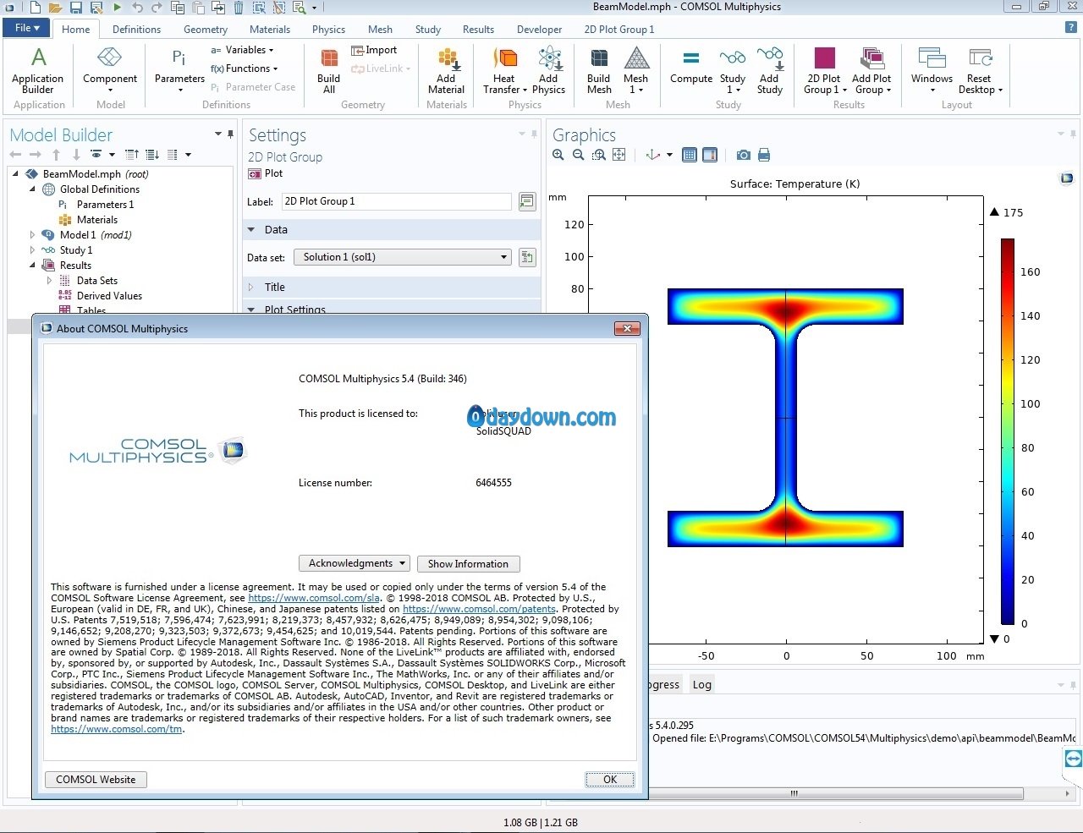Toggle the color legend display in Graphics toolbar

point(710,155)
